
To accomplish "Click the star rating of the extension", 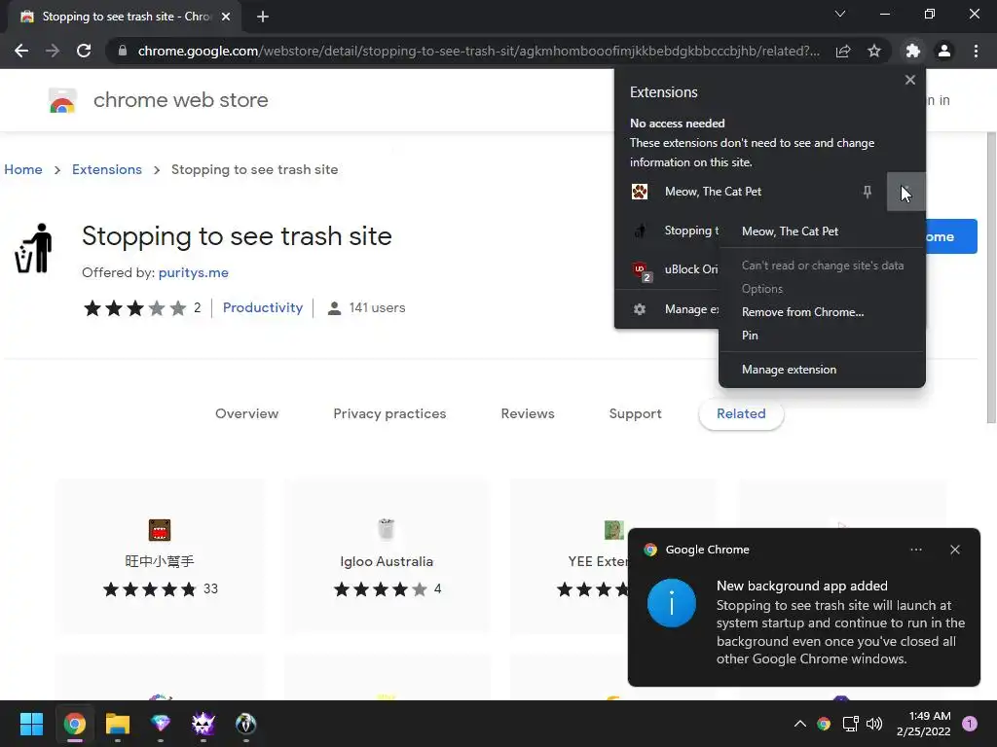I will (134, 308).
